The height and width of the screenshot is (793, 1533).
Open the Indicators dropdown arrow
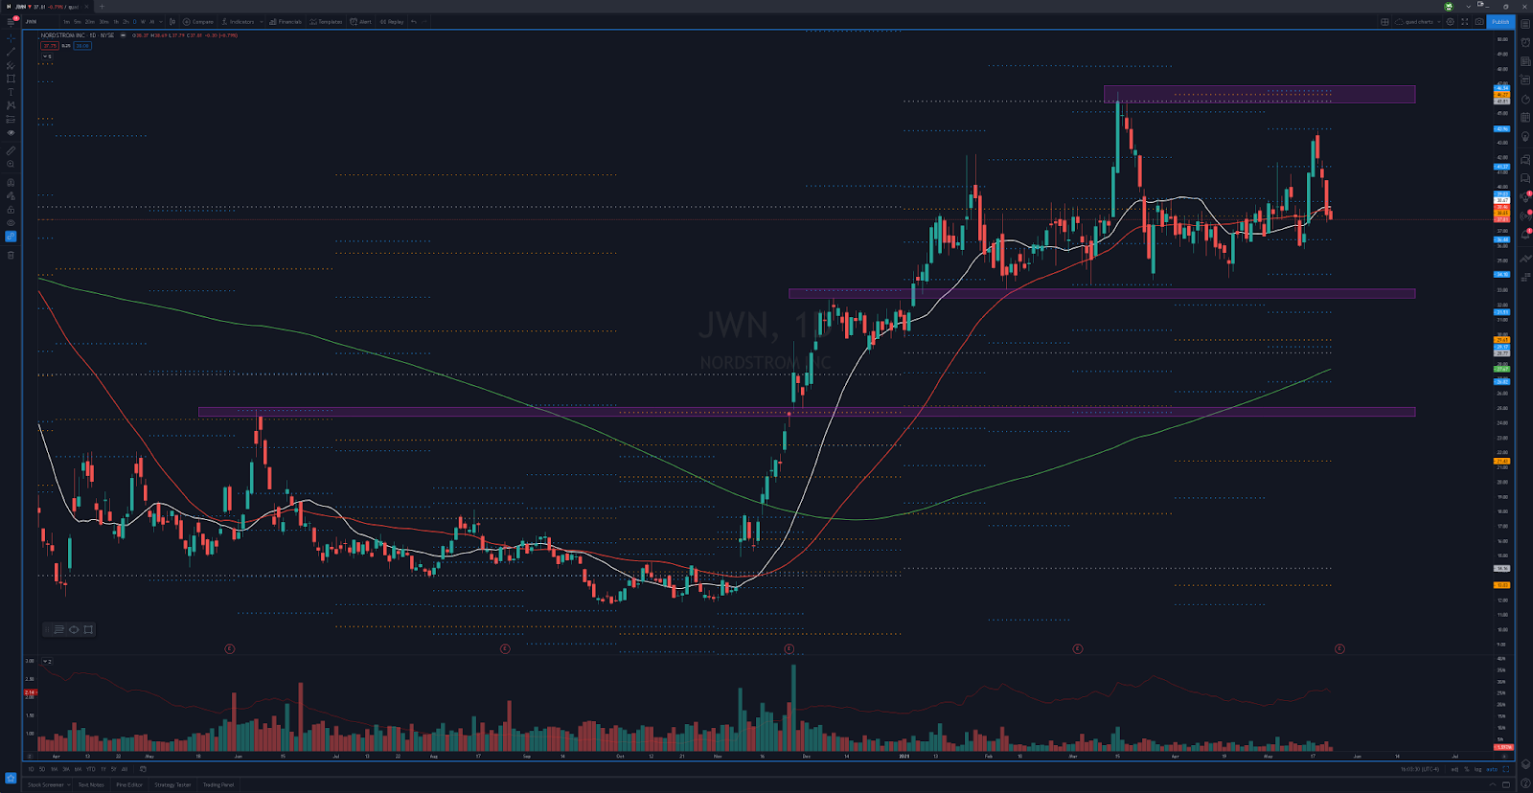coord(262,22)
